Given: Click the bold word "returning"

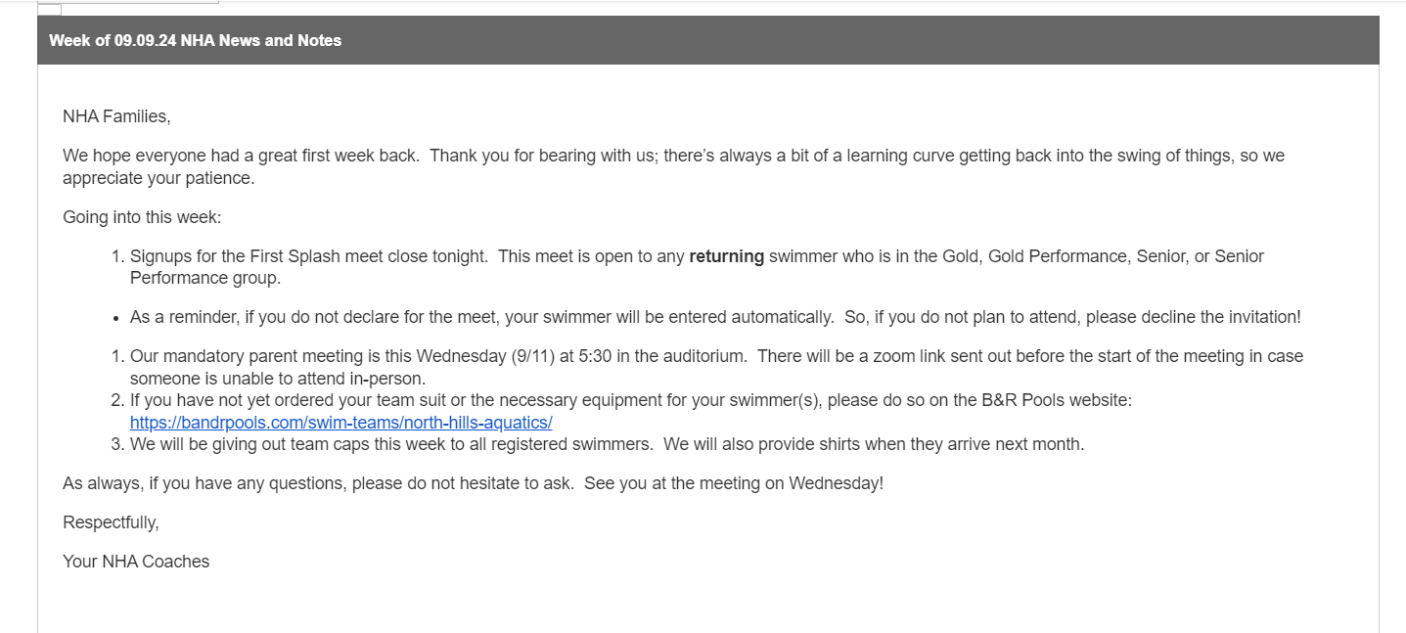Looking at the screenshot, I should (x=726, y=256).
